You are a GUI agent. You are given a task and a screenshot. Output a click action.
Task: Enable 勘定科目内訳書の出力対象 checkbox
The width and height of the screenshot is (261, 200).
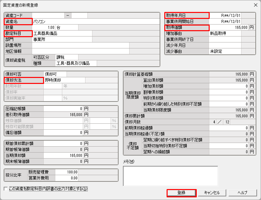click(x=6, y=189)
